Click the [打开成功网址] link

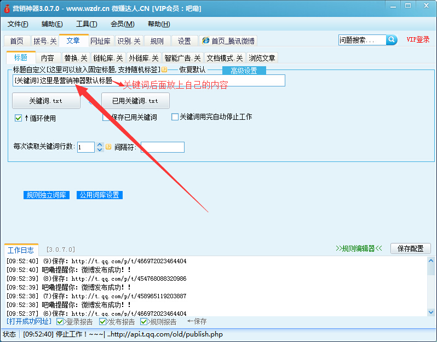[29, 321]
